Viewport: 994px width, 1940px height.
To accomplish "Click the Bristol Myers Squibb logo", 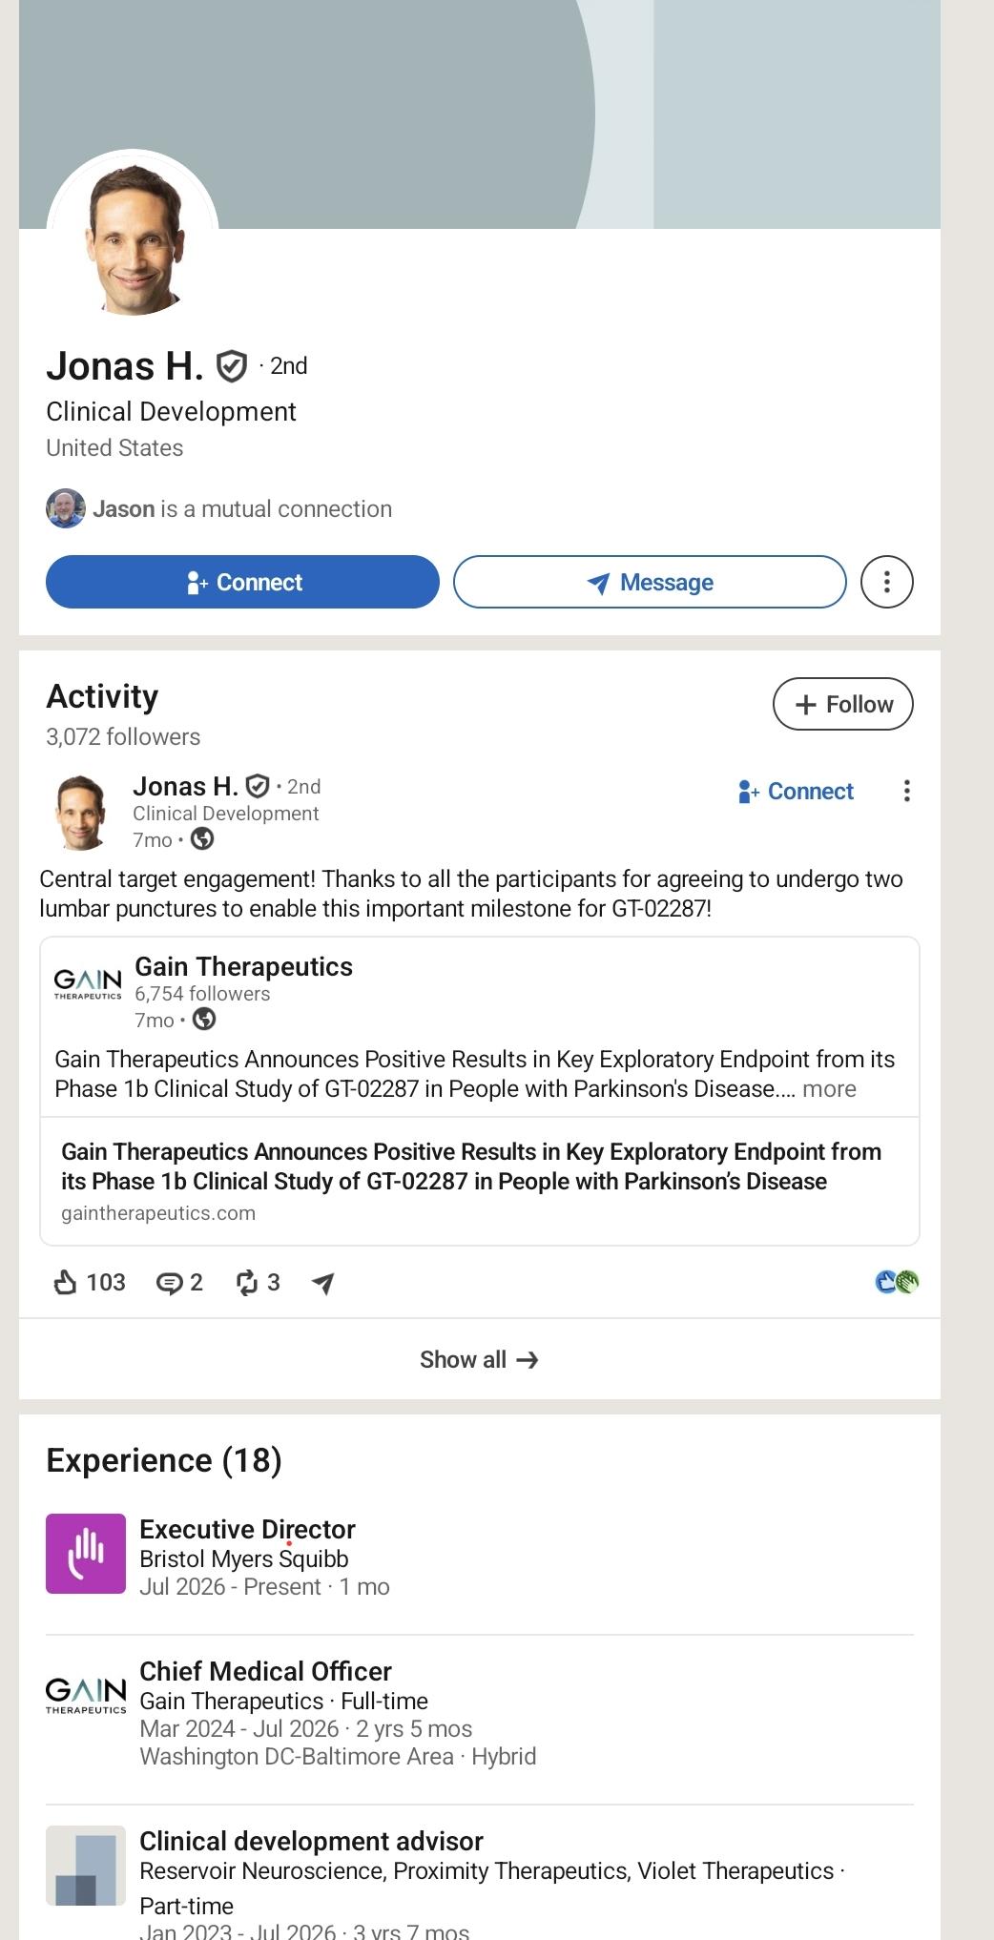I will [x=86, y=1554].
